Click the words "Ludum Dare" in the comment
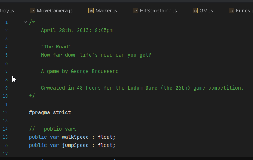This screenshot has height=160, width=253. tap(143, 88)
